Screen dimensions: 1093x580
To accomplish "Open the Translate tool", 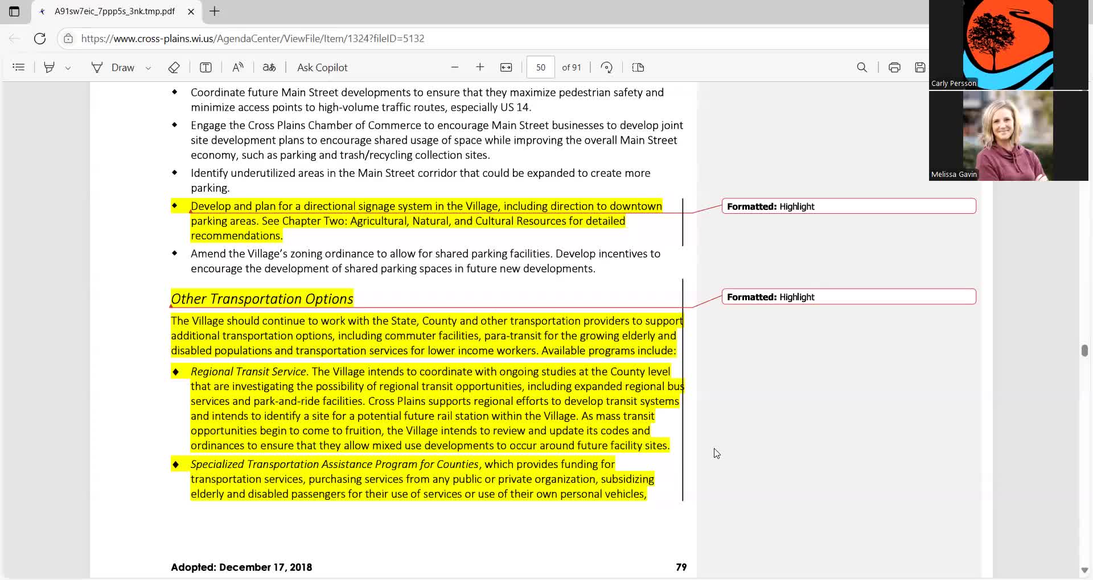I will [269, 67].
